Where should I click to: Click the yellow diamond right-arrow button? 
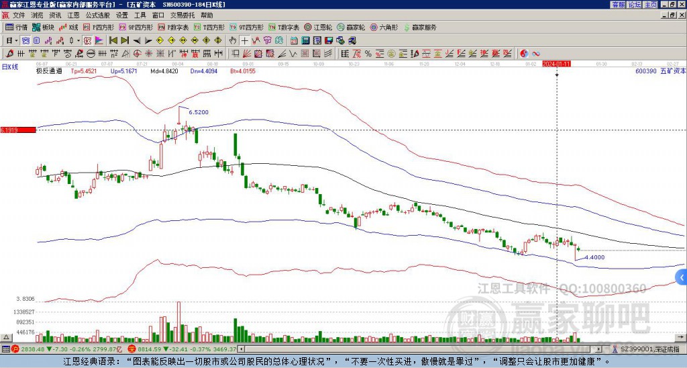click(x=171, y=41)
